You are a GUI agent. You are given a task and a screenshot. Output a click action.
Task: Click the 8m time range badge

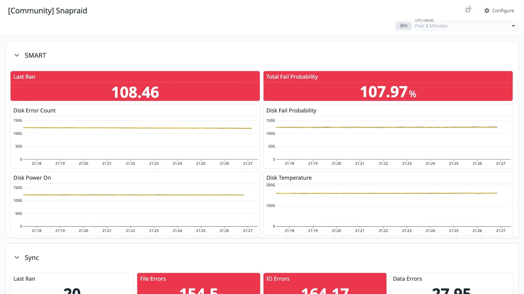(404, 26)
